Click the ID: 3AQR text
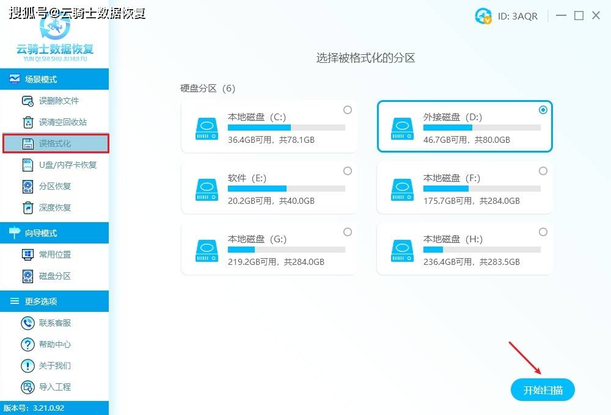This screenshot has height=415, width=611. (518, 16)
